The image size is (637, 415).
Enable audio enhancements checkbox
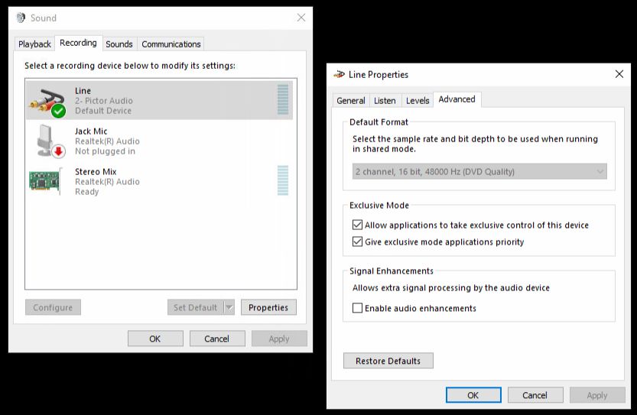coord(357,309)
